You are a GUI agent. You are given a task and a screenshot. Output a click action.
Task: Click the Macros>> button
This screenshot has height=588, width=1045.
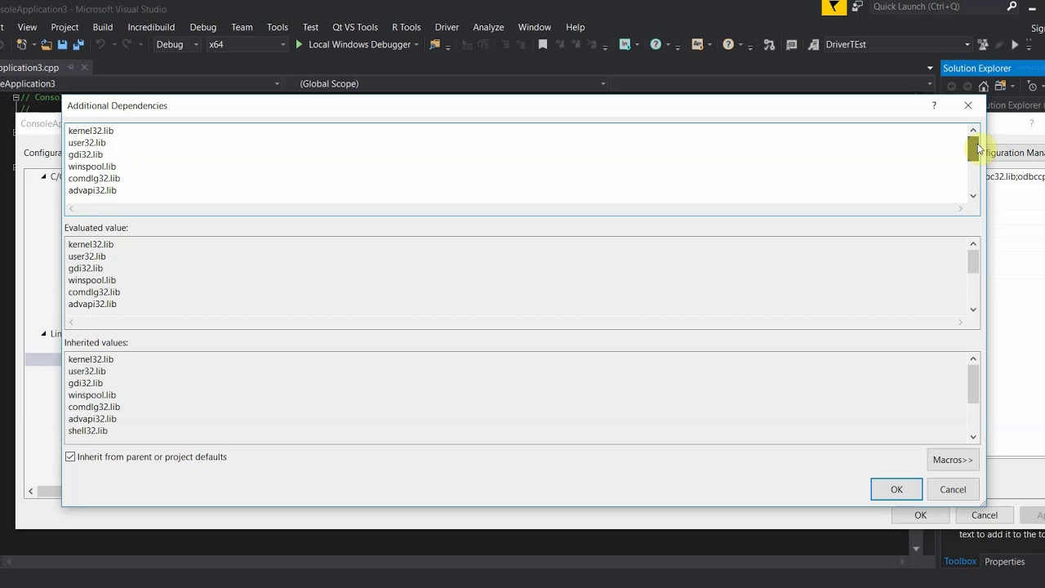point(953,460)
